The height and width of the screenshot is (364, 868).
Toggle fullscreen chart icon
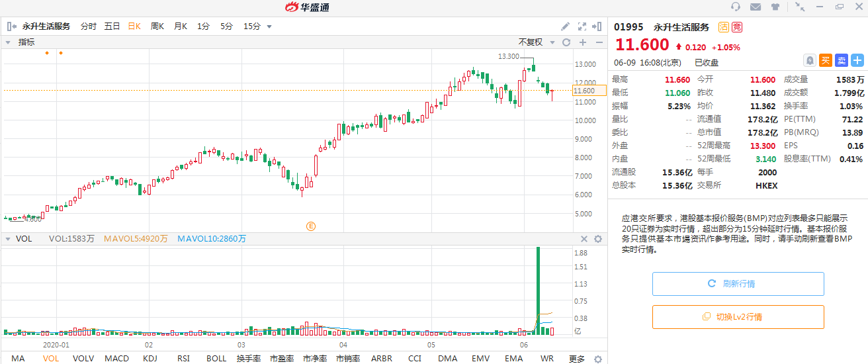pos(582,26)
